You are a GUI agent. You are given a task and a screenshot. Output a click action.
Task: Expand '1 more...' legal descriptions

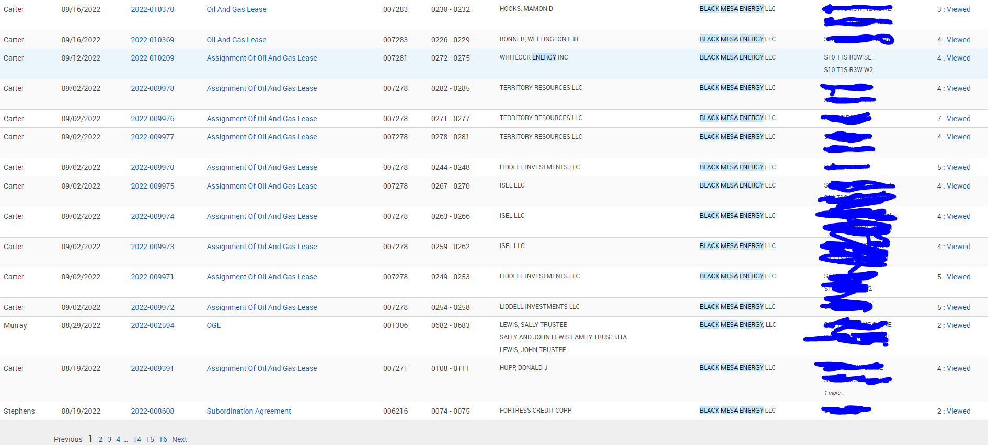[834, 393]
